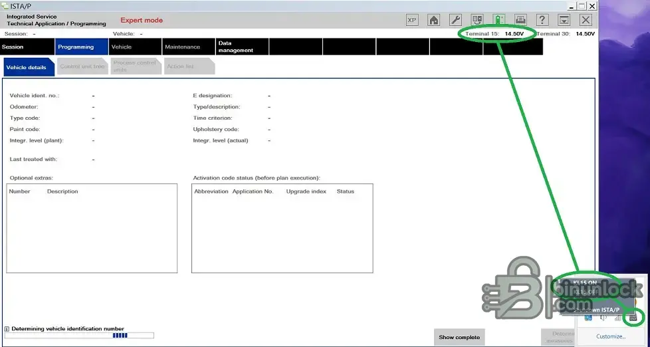Open the Maintenance menu

click(189, 47)
